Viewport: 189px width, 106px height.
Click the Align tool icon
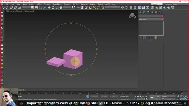click(126, 8)
